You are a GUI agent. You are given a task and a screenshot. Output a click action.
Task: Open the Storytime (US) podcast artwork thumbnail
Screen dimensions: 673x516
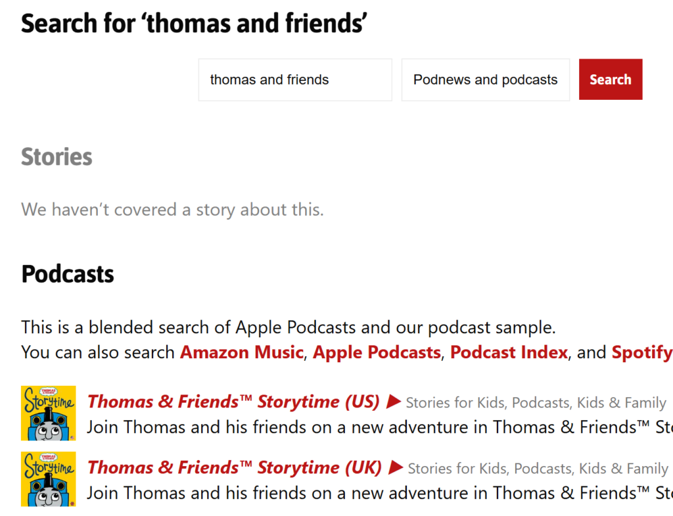[x=49, y=413]
